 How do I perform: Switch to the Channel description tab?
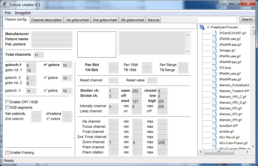46,20
